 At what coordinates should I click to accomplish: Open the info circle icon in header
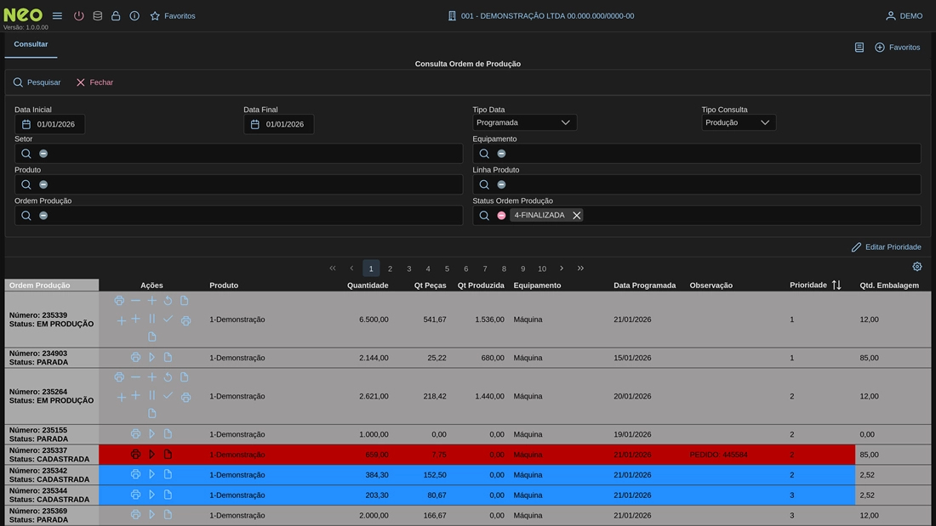click(x=134, y=16)
